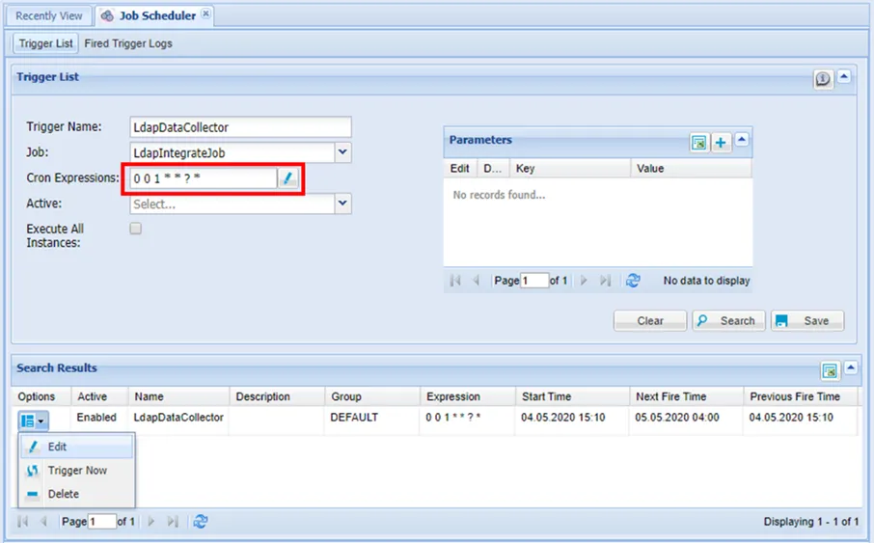Choose Delete from the options menu
This screenshot has height=543, width=874.
[77, 494]
